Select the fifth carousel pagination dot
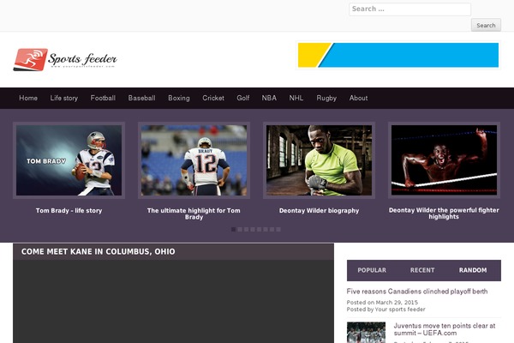Image resolution: width=514 pixels, height=343 pixels. 259,230
